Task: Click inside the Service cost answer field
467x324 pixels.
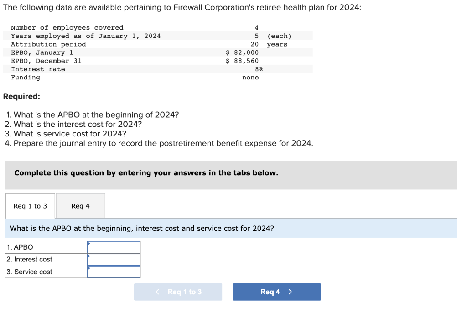Action: coord(115,272)
